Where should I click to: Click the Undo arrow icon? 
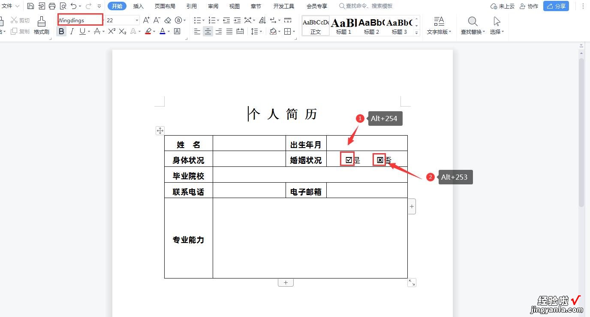click(74, 6)
